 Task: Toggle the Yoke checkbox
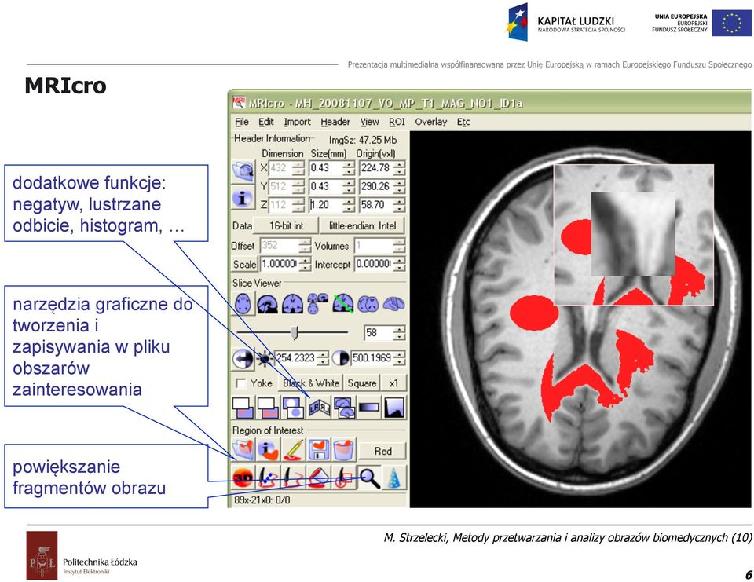pos(241,383)
